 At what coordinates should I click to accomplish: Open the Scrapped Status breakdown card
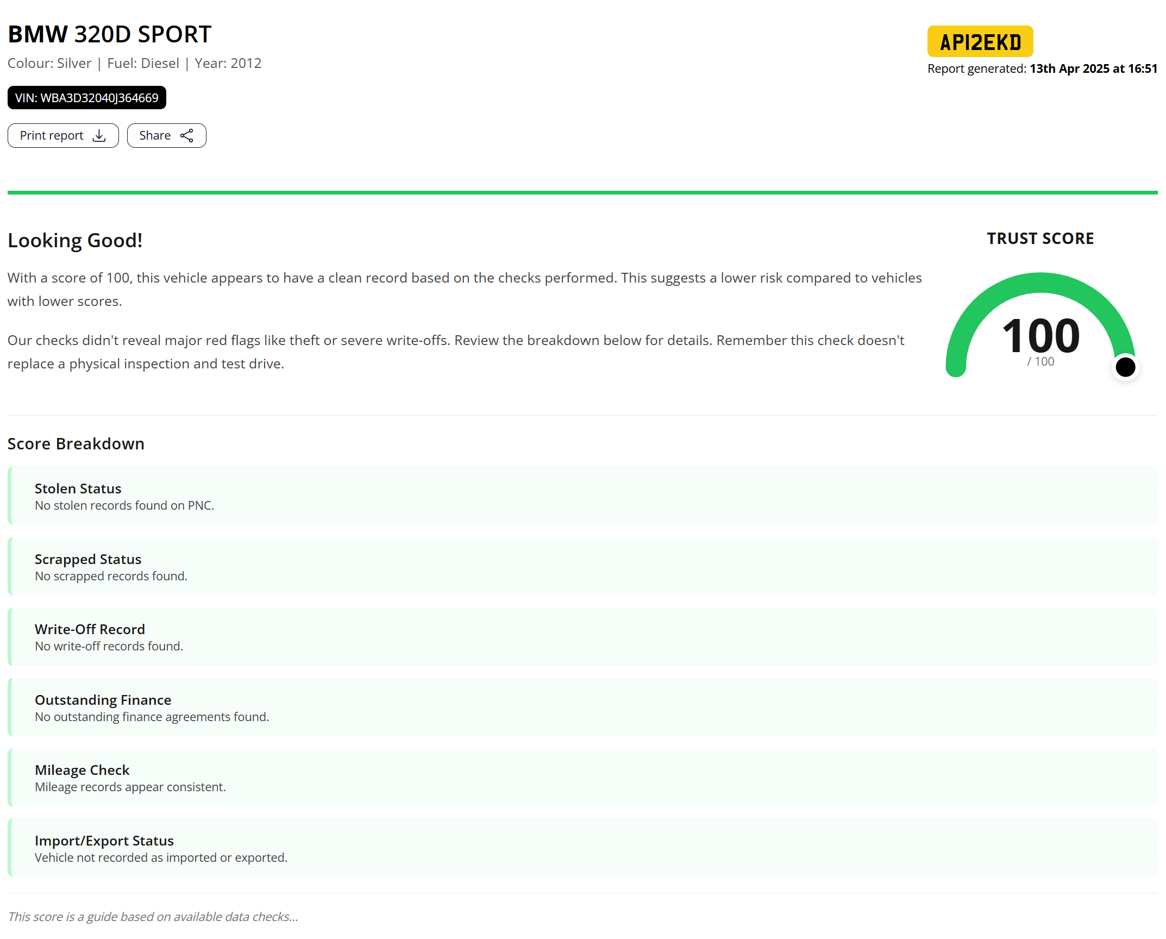tap(582, 566)
